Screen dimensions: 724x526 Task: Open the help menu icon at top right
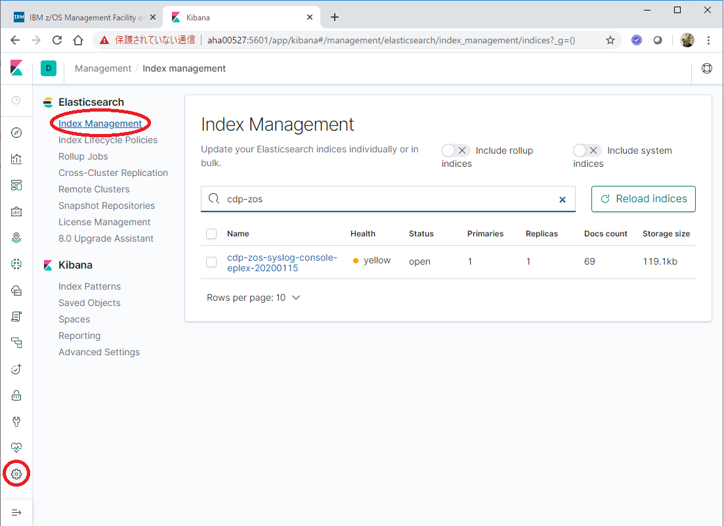(707, 68)
